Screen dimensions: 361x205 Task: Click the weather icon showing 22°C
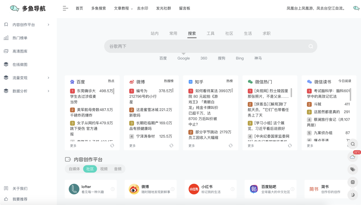[x=353, y=157]
